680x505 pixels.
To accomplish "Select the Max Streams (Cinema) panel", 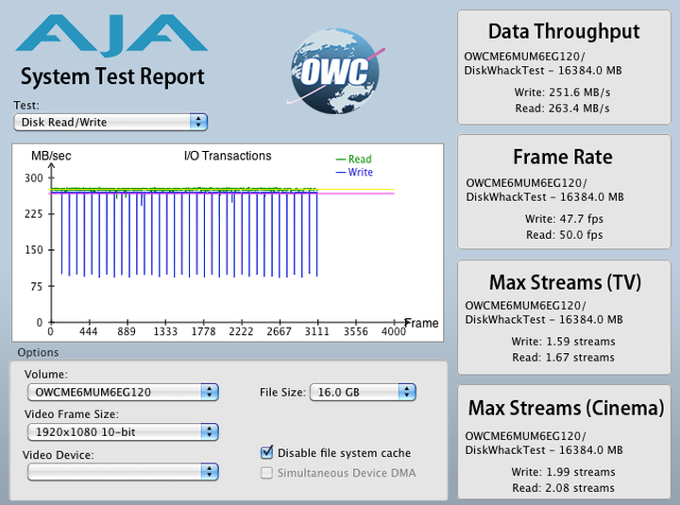I will pyautogui.click(x=563, y=442).
